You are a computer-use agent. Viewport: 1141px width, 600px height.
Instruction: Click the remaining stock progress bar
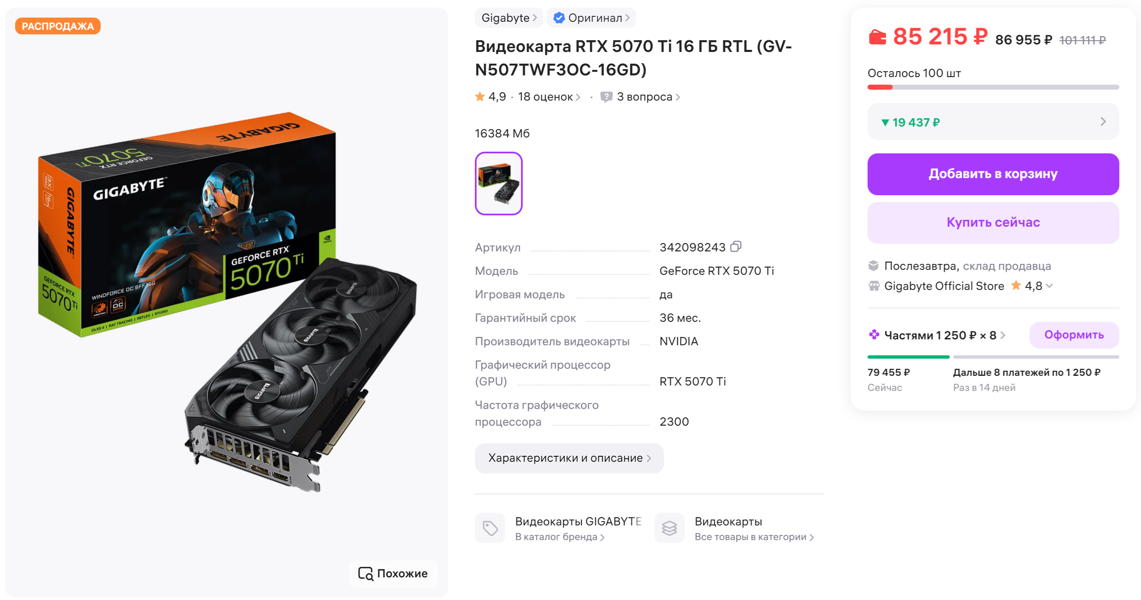point(993,87)
